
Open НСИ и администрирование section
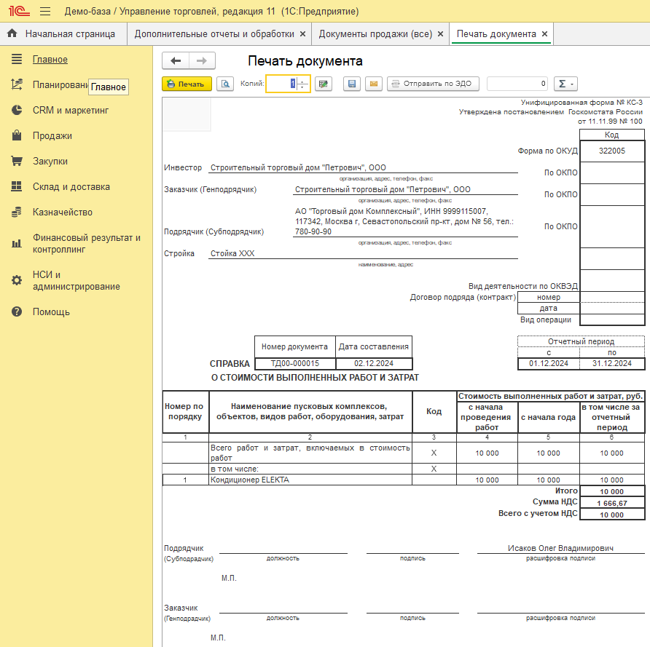[x=77, y=280]
